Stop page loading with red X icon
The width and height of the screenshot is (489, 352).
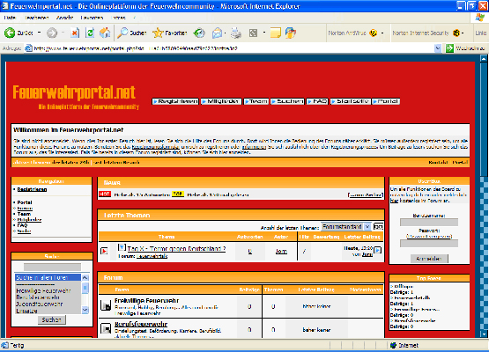75,33
